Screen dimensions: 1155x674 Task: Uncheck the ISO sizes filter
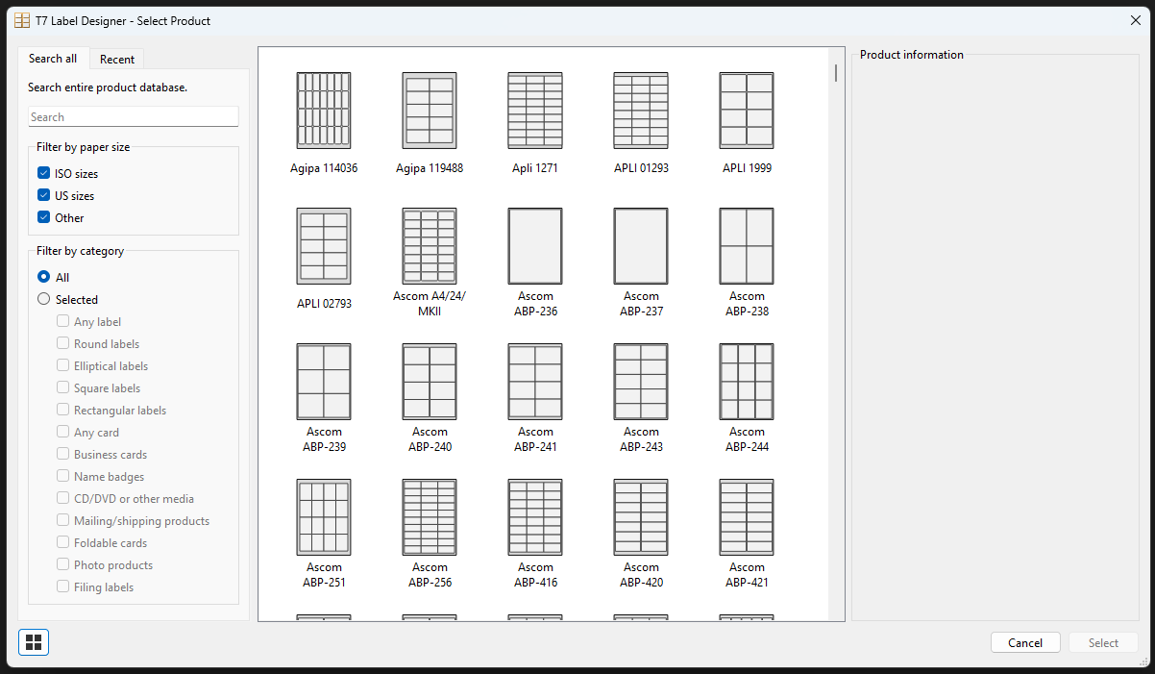coord(43,174)
